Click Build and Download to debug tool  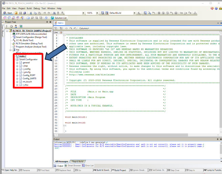pos(145,13)
